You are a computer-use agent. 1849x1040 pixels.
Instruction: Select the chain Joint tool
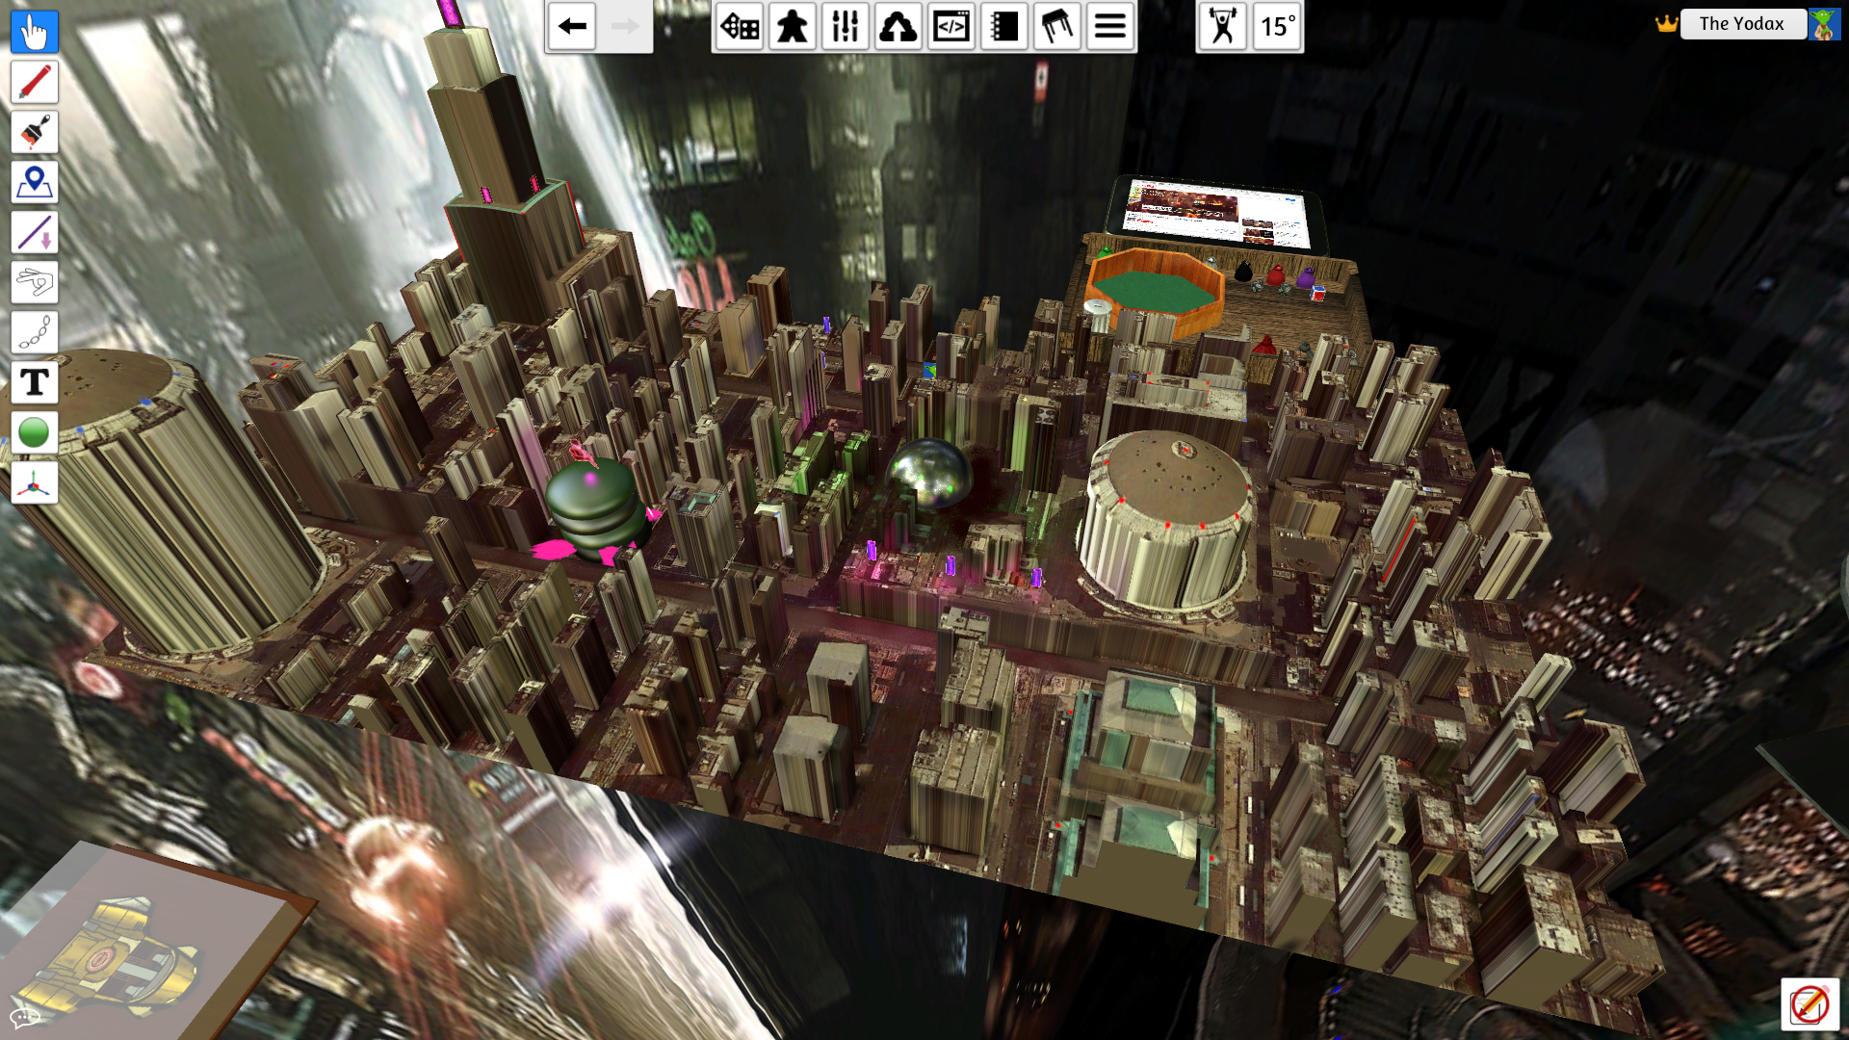[35, 332]
